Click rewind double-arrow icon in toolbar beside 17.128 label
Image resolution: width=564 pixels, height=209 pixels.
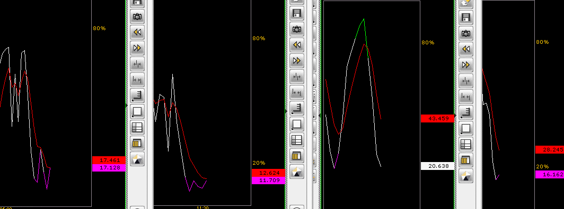[137, 32]
